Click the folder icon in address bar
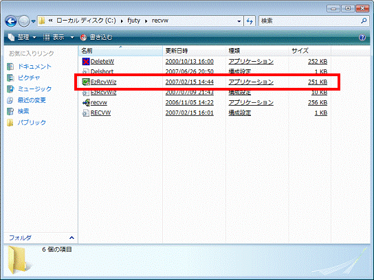 pyautogui.click(x=42, y=21)
